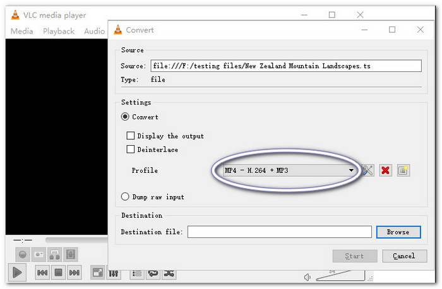
Task: Stop playback in VLC
Action: point(58,273)
